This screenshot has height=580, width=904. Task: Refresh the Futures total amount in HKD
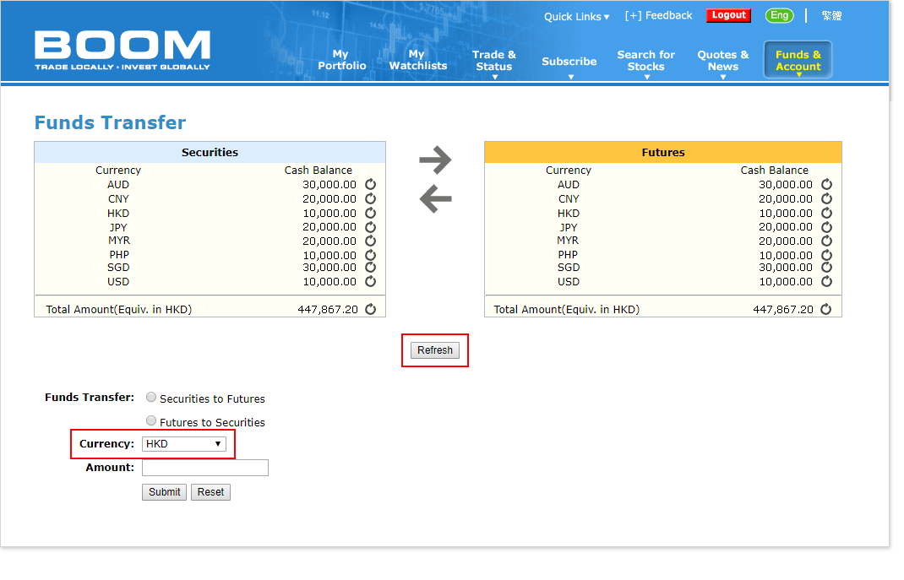coord(826,309)
